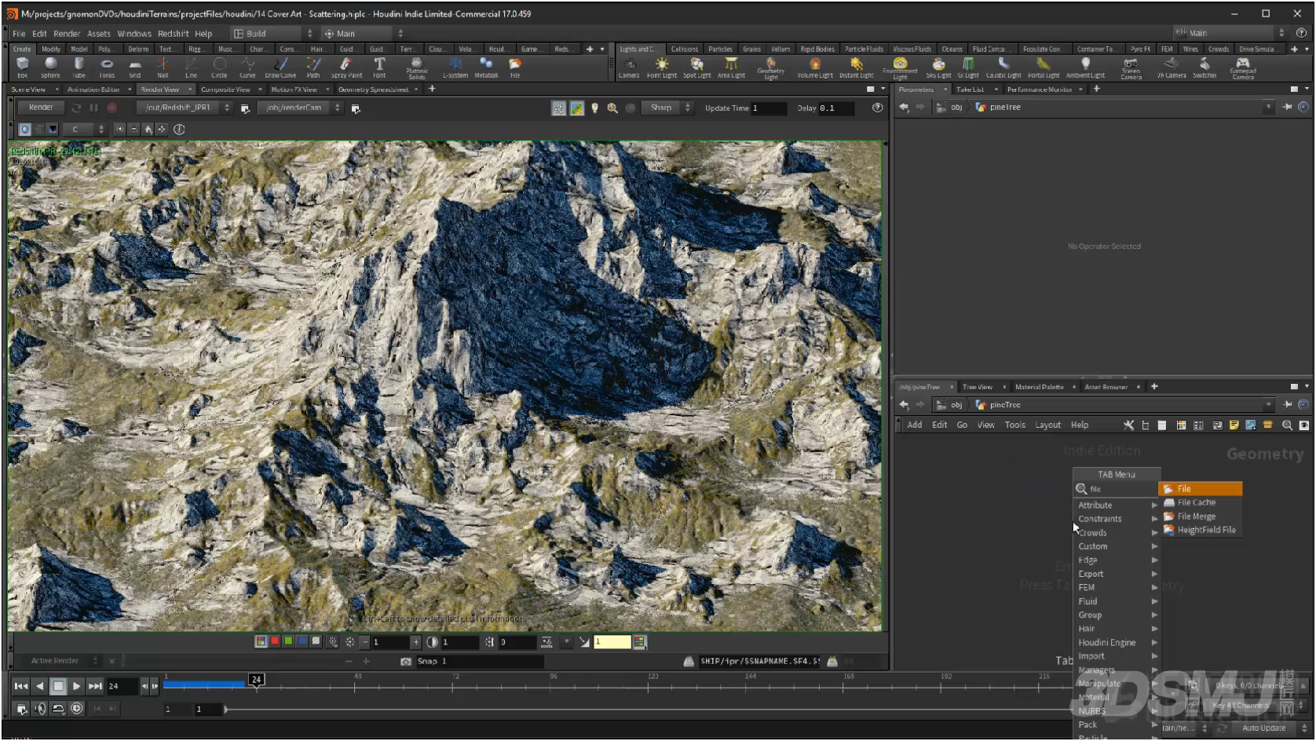Click the Gamepad Camera shelf tool
This screenshot has width=1316, height=741.
1243,68
